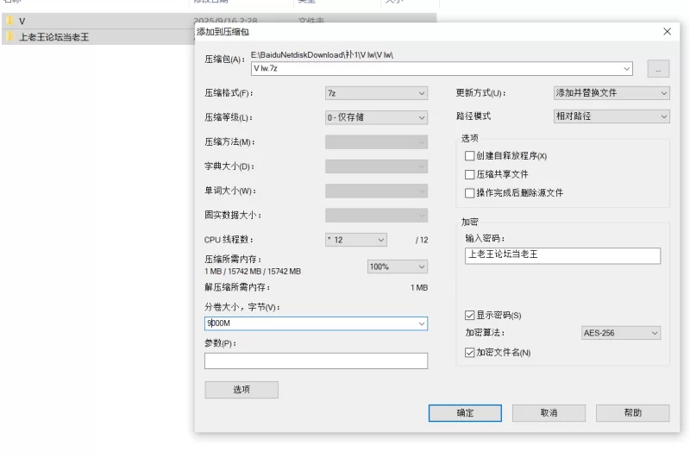Viewport: 690px width, 458px height.
Task: Expand the 分卷大小 dropdown arrow
Action: (x=422, y=323)
